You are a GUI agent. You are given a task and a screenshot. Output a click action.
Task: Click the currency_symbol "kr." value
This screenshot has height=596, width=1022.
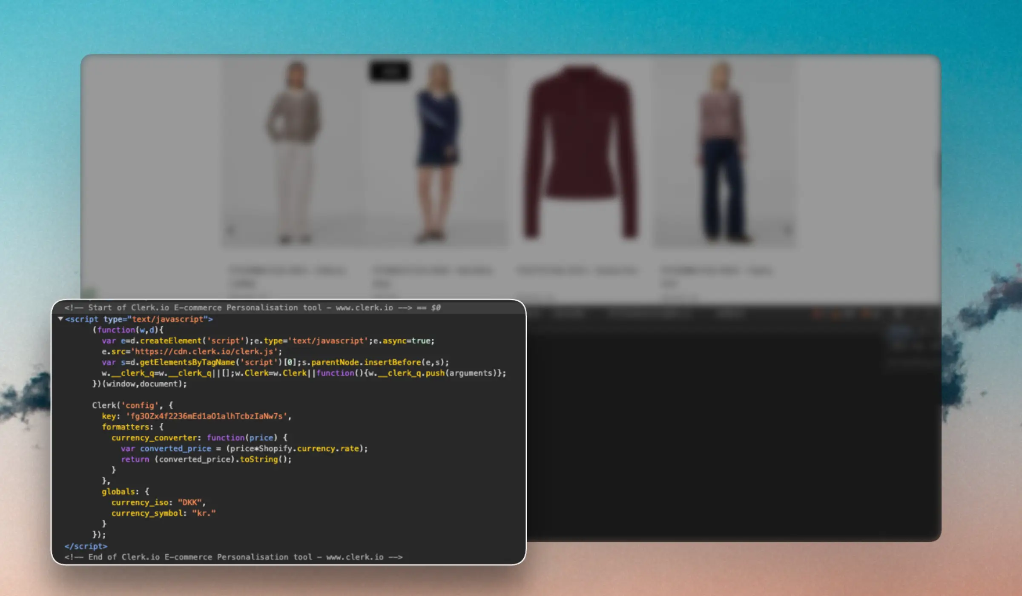204,513
